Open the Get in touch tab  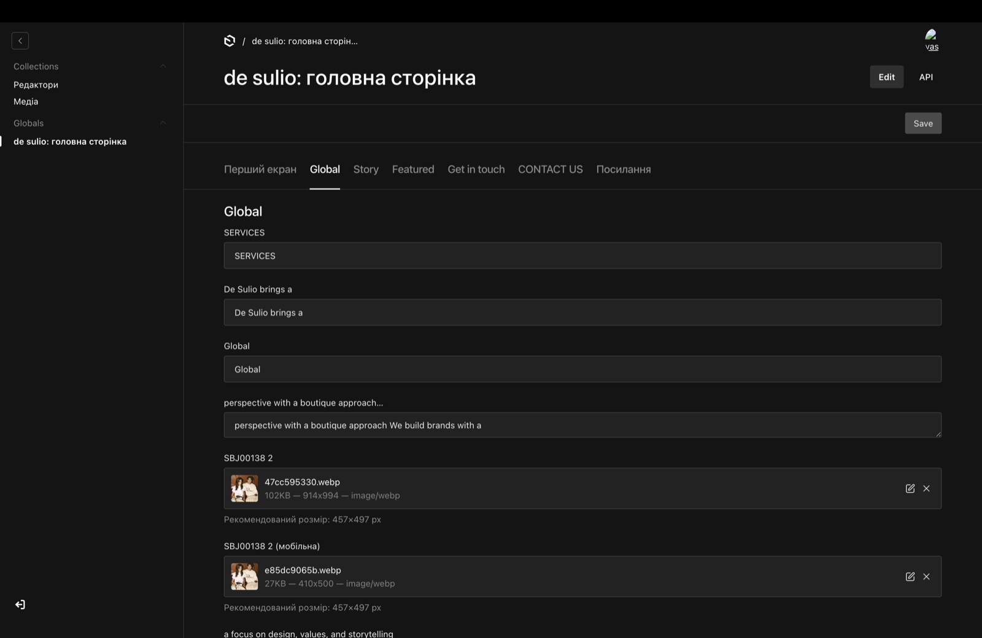point(476,169)
